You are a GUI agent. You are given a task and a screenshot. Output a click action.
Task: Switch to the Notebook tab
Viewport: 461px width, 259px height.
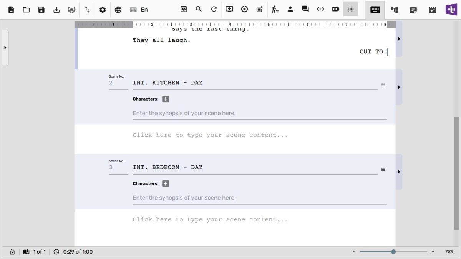(x=413, y=10)
